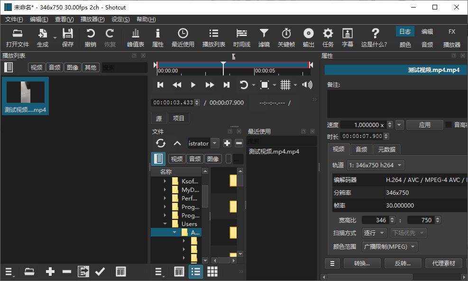Screen dimensions: 468x281
Task: Open the 播放器(P) menu
Action: [92, 19]
